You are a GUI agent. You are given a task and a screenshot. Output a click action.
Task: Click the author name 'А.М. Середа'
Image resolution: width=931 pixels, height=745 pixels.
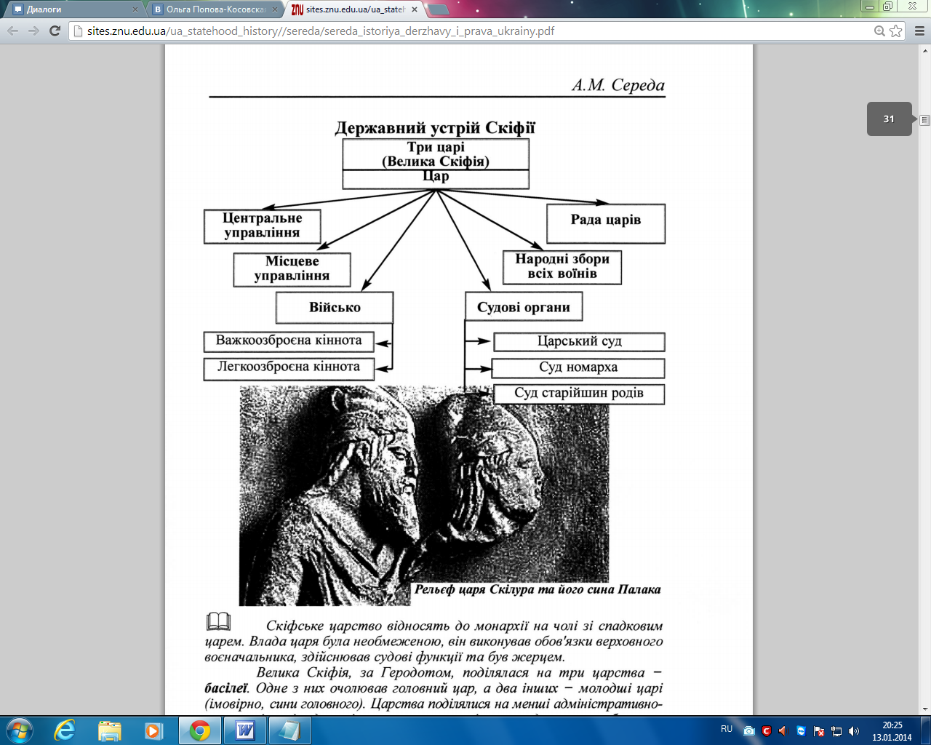pos(618,85)
